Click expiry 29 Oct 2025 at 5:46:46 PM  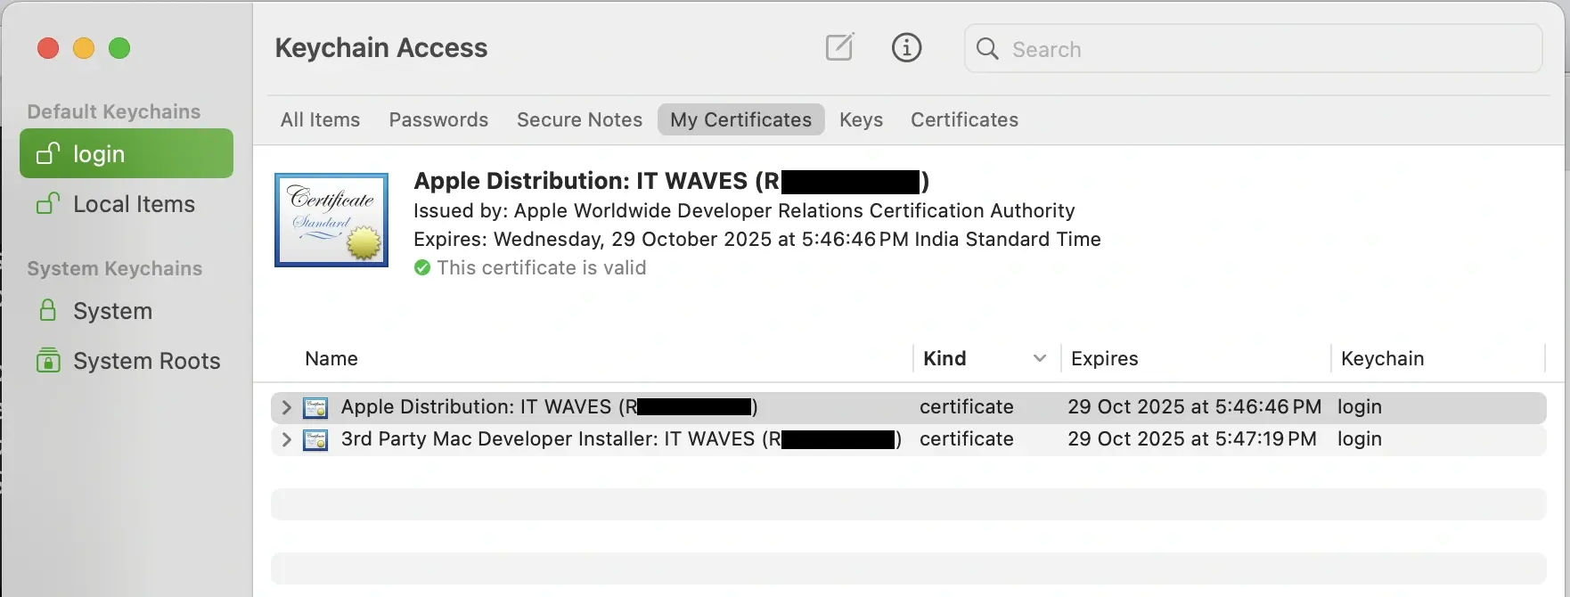point(1194,407)
